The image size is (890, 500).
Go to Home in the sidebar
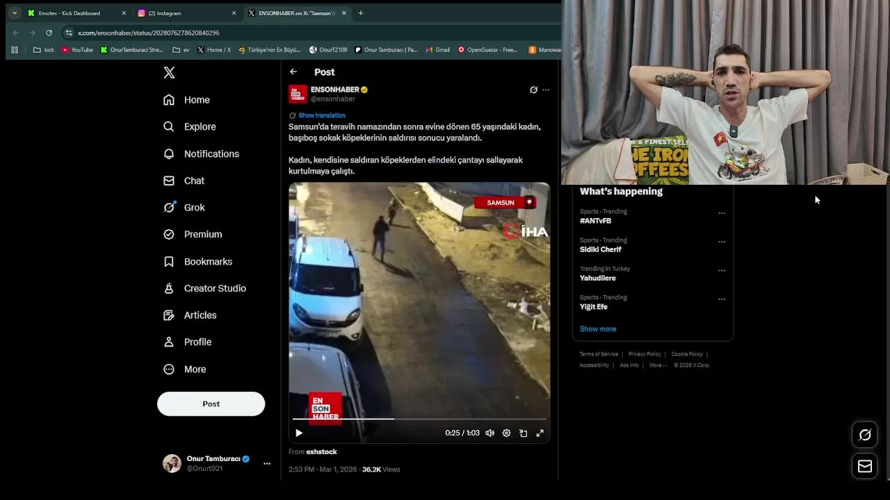coord(186,100)
